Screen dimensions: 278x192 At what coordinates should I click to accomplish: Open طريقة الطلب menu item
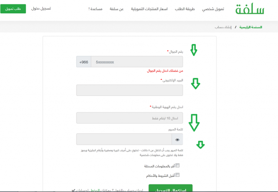185,9
